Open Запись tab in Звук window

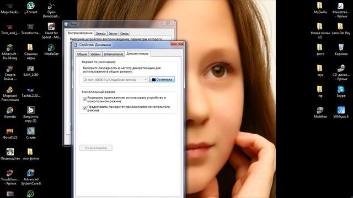click(x=100, y=34)
